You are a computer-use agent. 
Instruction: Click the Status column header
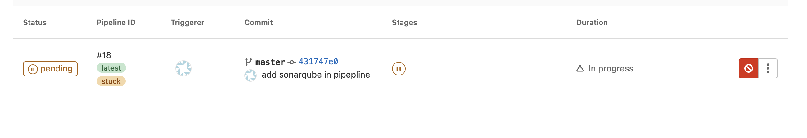coord(35,23)
